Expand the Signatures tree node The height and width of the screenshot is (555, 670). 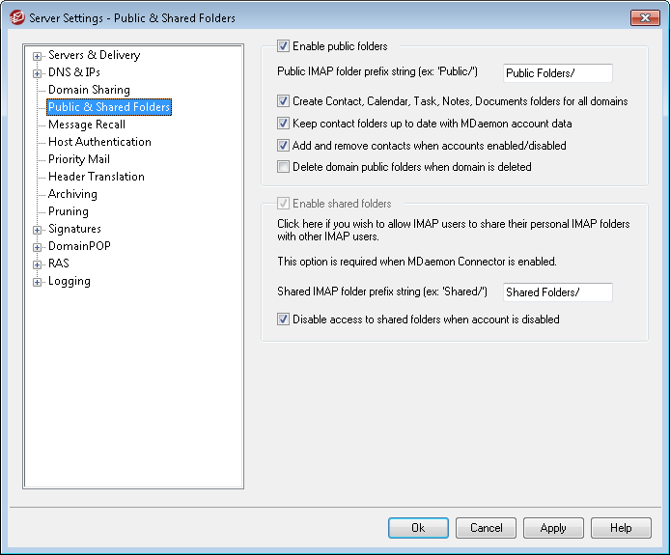(37, 230)
